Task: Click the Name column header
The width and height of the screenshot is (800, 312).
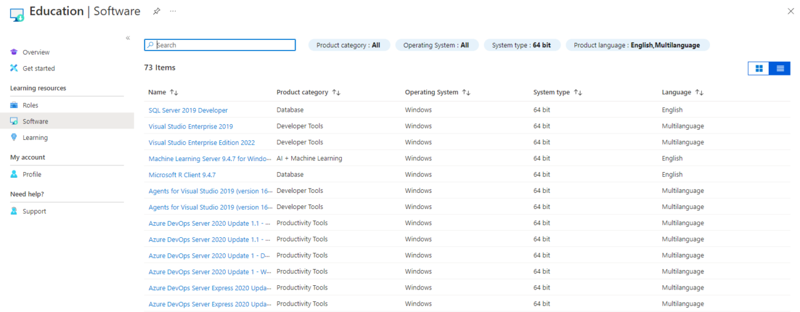Action: click(157, 92)
